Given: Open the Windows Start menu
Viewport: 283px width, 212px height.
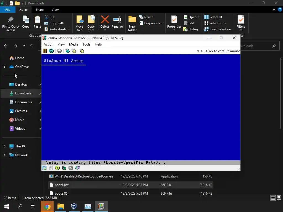Looking at the screenshot, I should pos(7,206).
